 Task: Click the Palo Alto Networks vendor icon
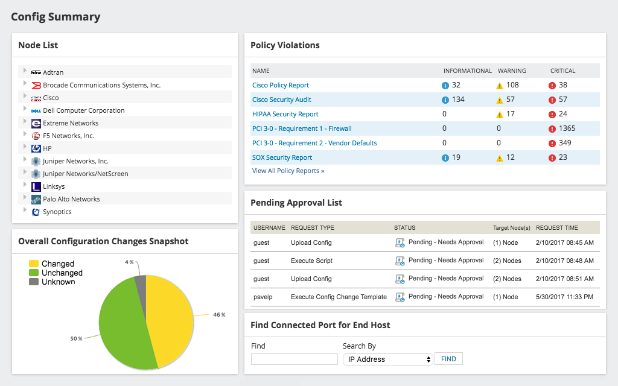[34, 199]
